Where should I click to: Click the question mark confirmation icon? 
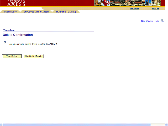pos(5,43)
